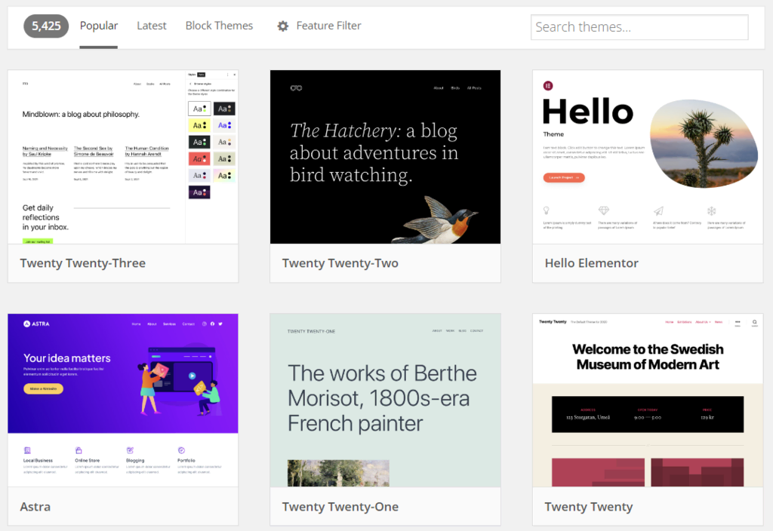
Task: Open the Twenty Twenty-One theme thumbnail
Action: click(x=385, y=400)
